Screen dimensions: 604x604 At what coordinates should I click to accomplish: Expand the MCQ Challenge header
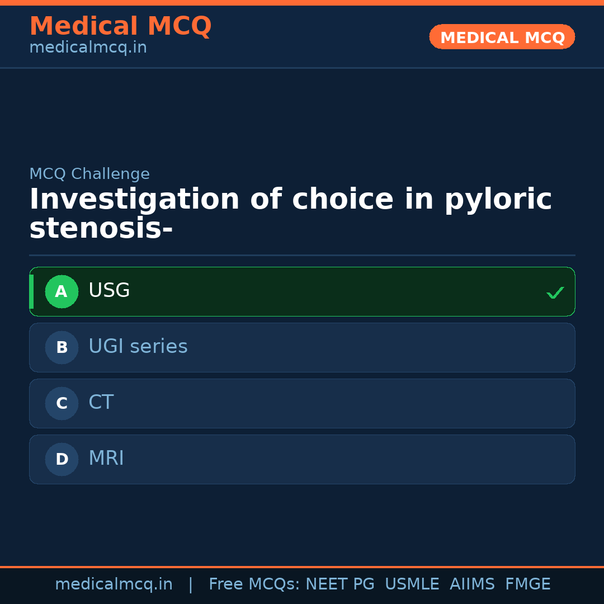tap(89, 174)
